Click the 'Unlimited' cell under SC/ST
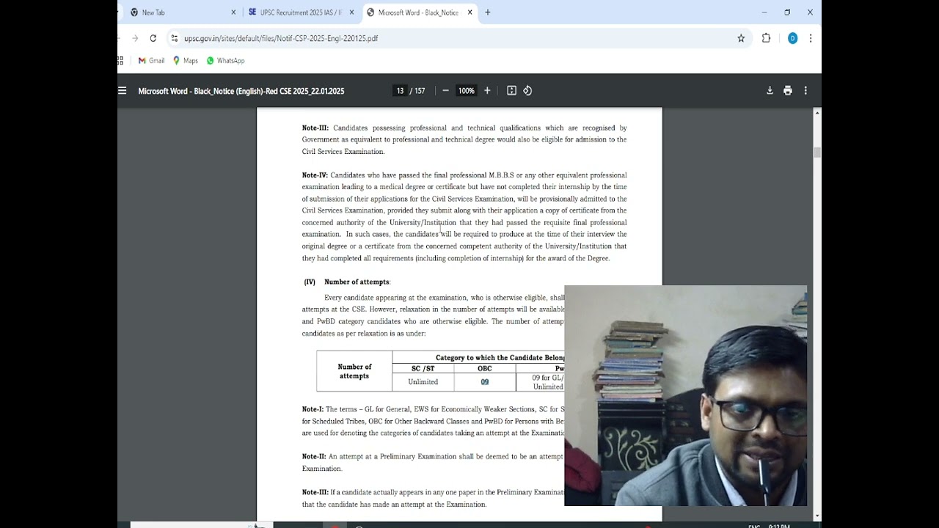Image resolution: width=939 pixels, height=528 pixels. (423, 382)
